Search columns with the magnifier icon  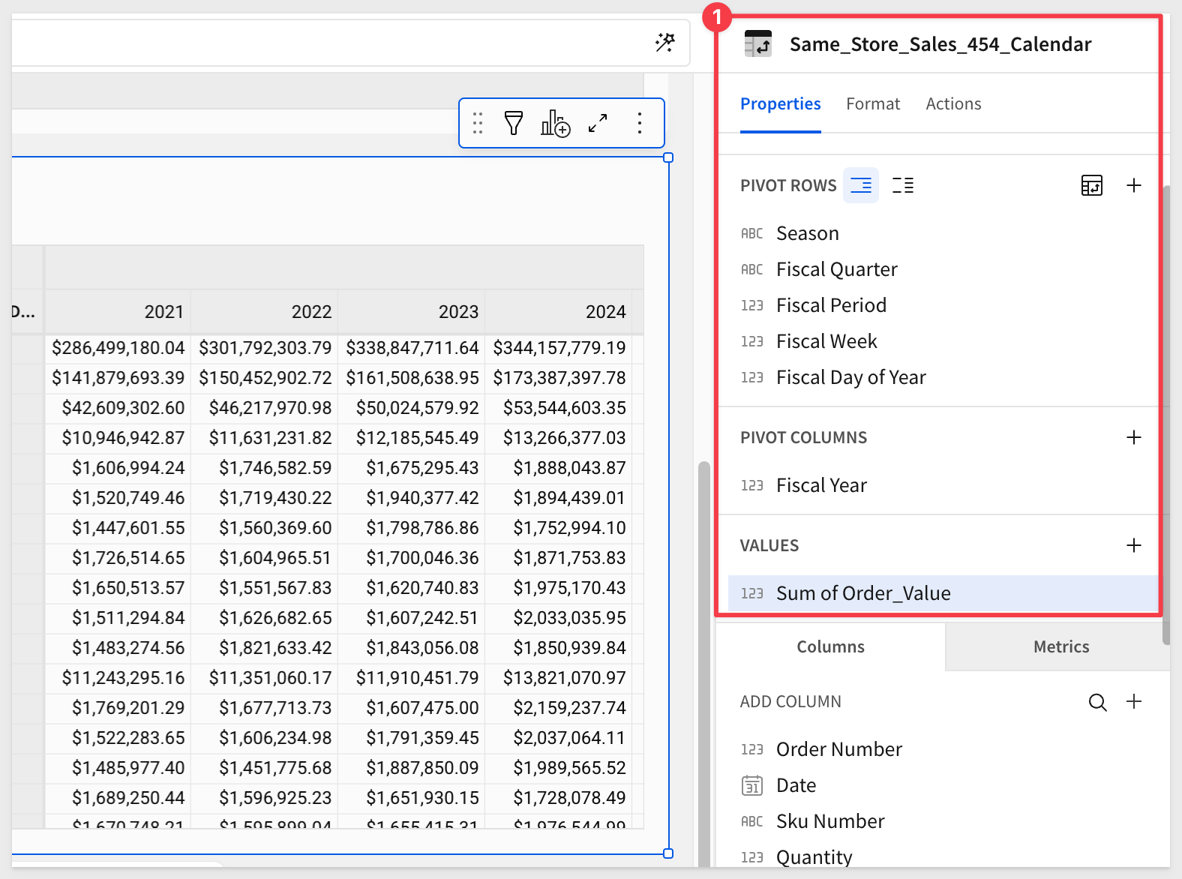click(x=1097, y=702)
